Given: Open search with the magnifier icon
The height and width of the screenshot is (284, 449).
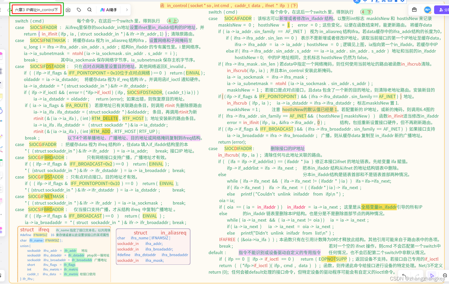Looking at the screenshot, I should tap(89, 10).
